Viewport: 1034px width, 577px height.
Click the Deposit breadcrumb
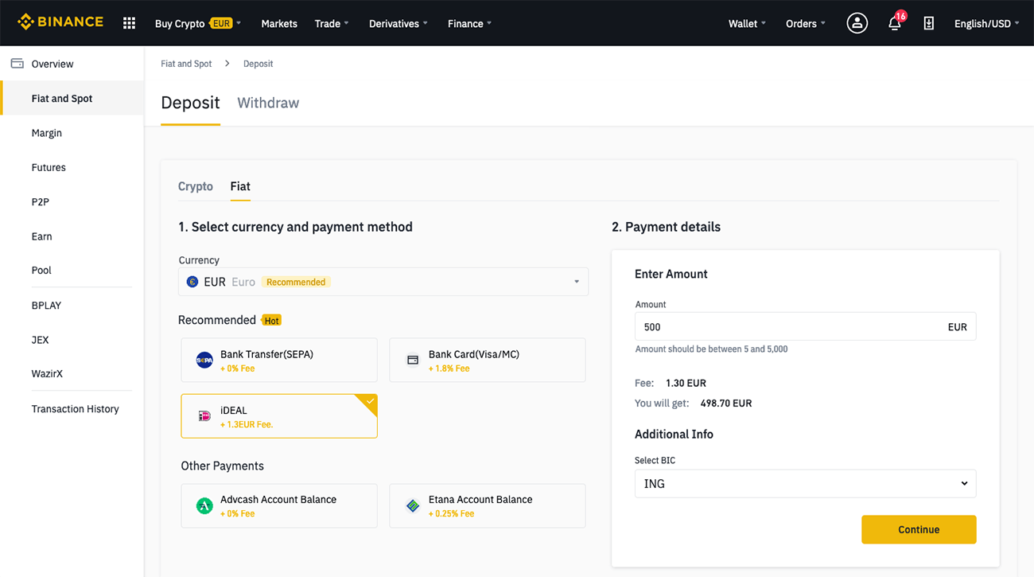[258, 64]
